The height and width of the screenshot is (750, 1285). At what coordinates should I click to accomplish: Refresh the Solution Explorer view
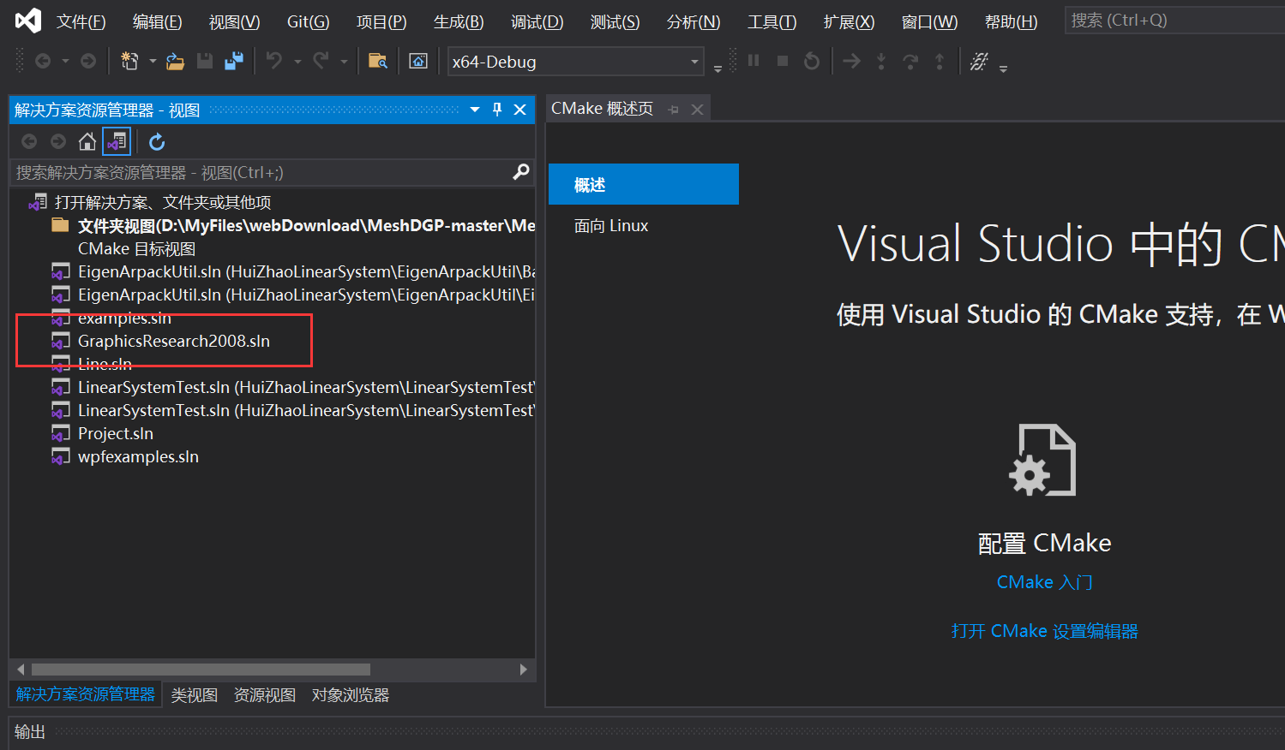pos(157,141)
